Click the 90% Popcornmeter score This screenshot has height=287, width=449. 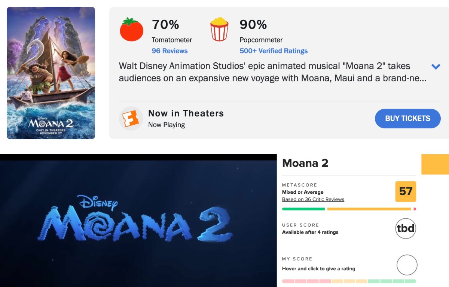(253, 25)
